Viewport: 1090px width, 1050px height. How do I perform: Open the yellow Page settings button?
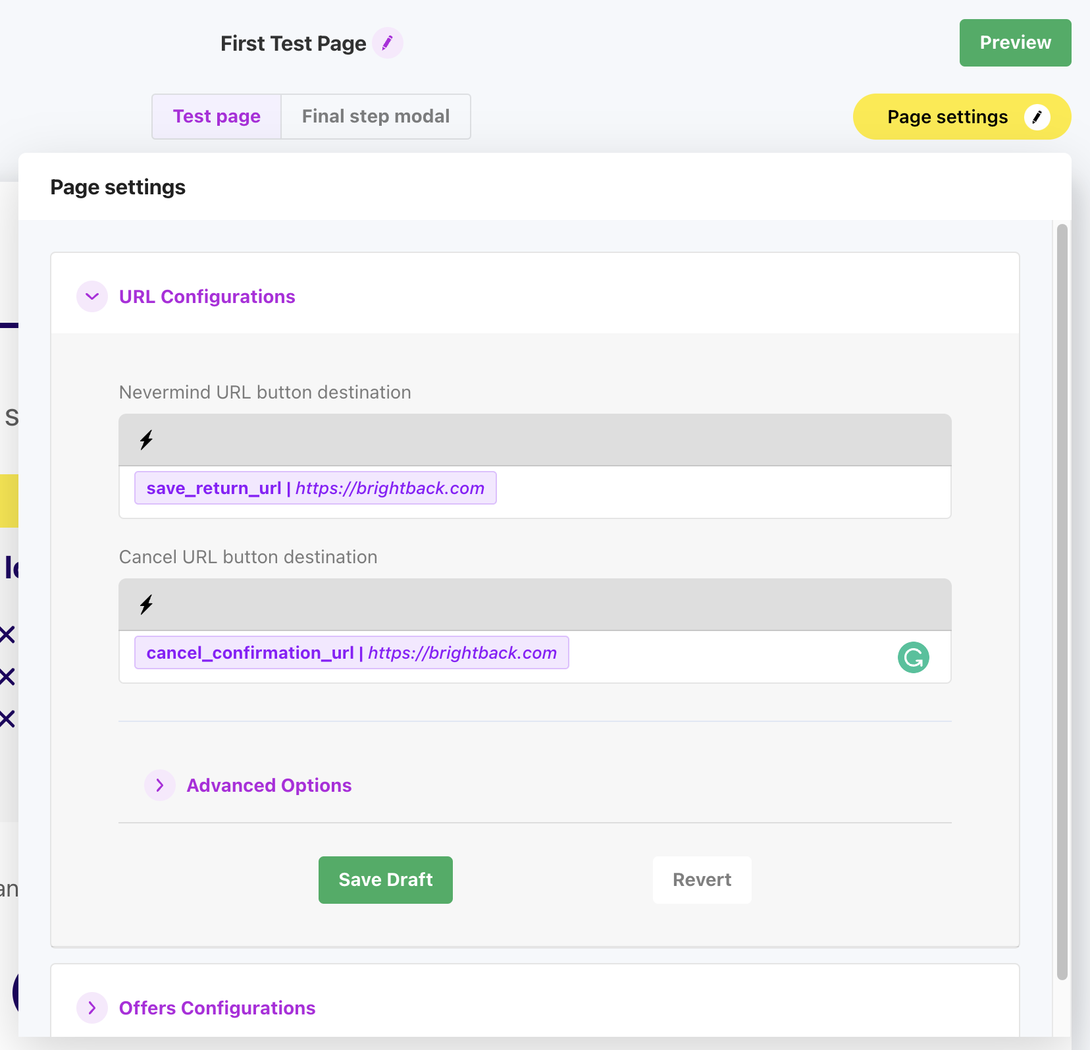coord(947,117)
